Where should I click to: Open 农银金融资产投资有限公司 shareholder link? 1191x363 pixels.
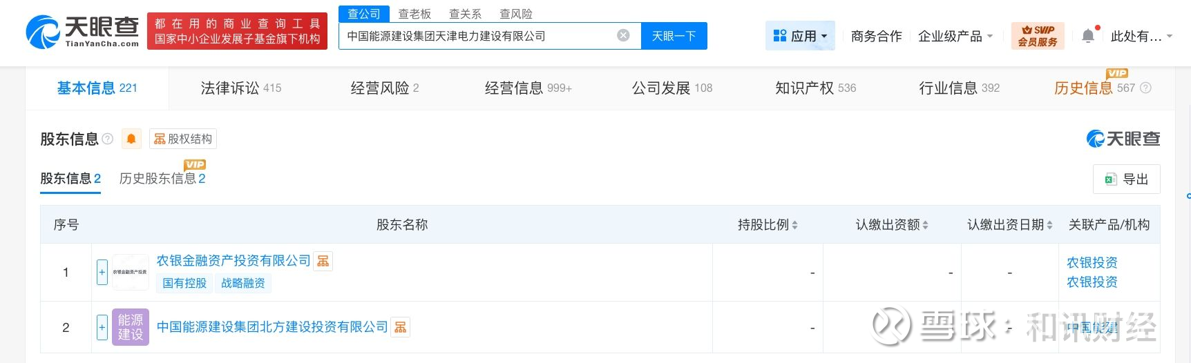[x=234, y=261]
